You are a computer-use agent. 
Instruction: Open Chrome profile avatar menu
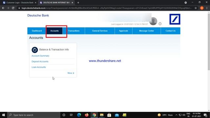coord(202,8)
